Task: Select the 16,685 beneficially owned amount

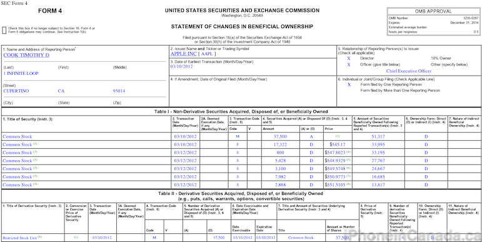Action: pyautogui.click(x=378, y=177)
